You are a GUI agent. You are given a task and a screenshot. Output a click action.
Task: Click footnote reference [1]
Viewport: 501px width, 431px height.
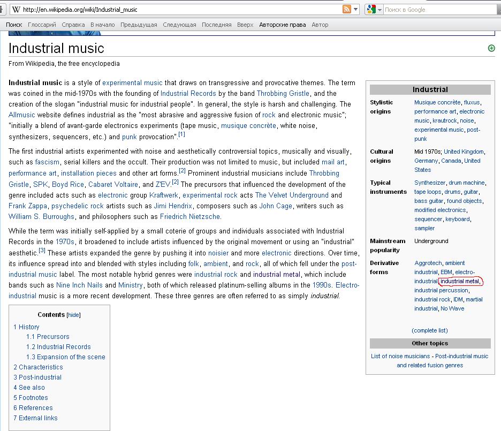click(x=181, y=134)
